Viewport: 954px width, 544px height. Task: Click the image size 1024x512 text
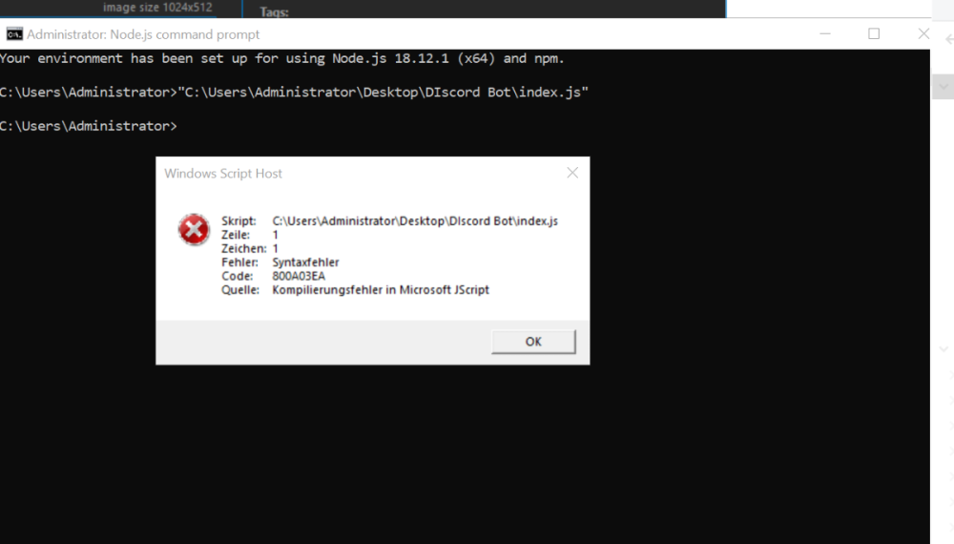pos(157,8)
